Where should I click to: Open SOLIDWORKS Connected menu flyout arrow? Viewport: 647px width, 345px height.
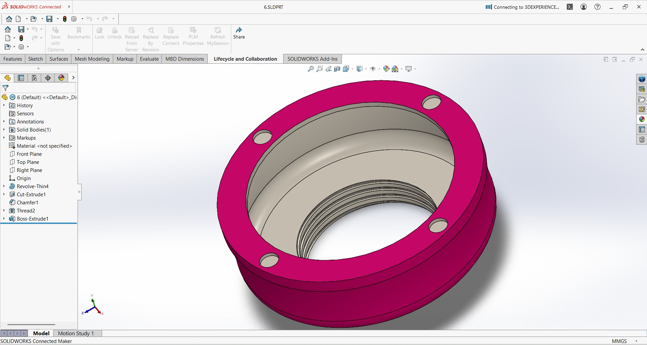tap(69, 7)
